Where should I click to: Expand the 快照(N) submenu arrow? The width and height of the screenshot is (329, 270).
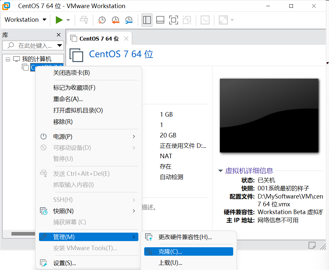(x=134, y=211)
